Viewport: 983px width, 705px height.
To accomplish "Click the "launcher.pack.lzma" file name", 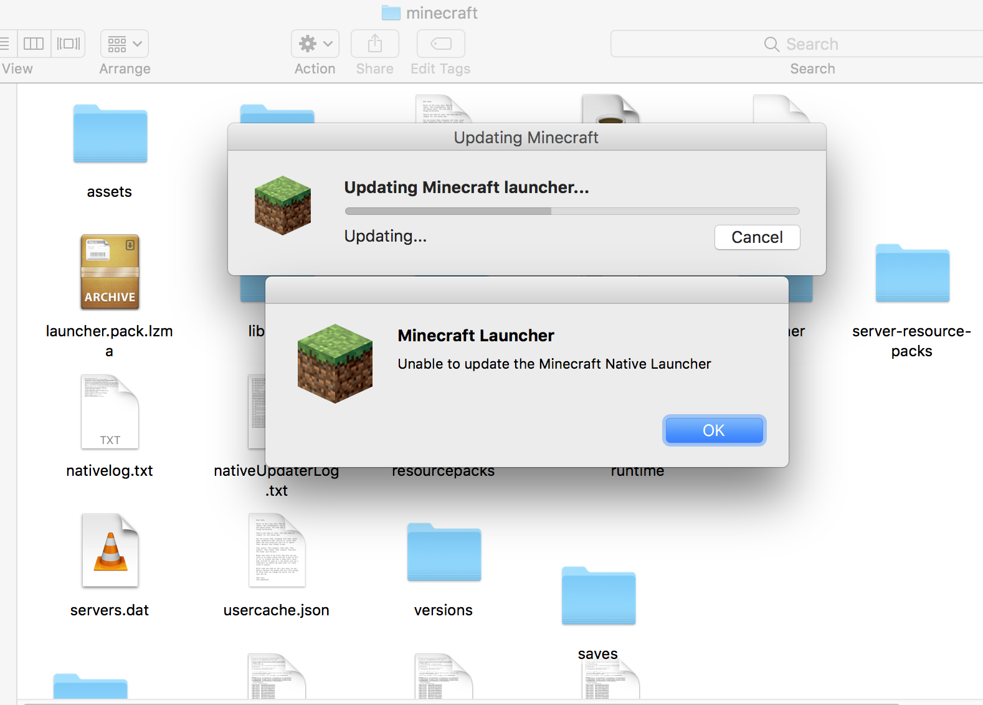I will tap(110, 341).
